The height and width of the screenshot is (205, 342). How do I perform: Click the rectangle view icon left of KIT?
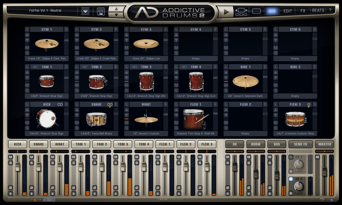tap(257, 11)
